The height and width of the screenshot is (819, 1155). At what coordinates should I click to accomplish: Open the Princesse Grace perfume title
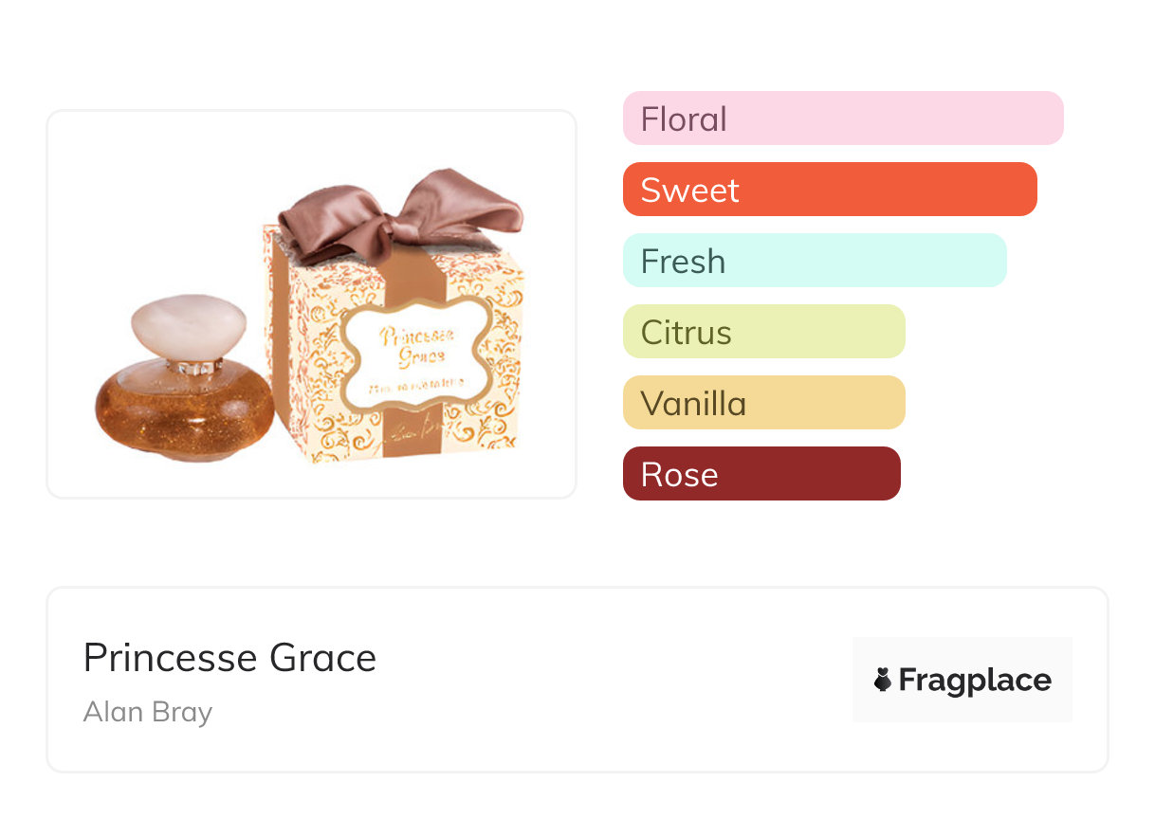click(229, 658)
